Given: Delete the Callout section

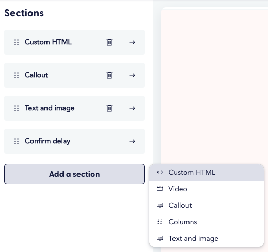Looking at the screenshot, I should (109, 75).
